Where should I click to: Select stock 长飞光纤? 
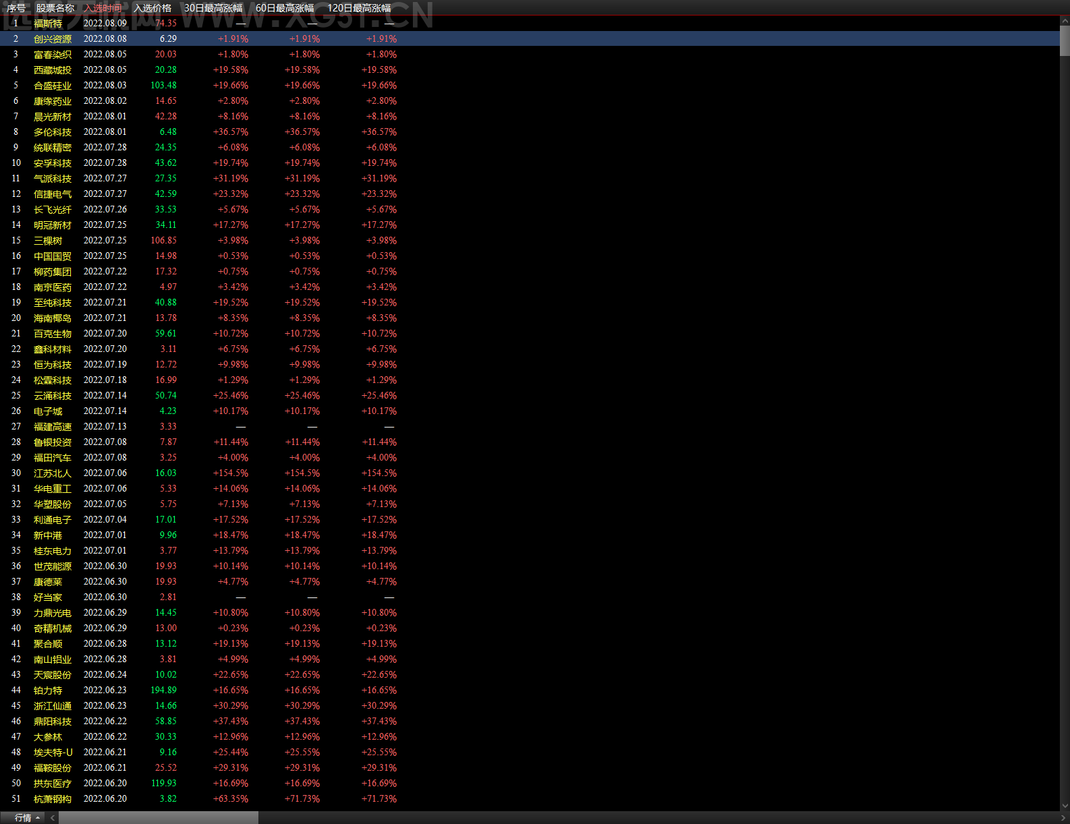coord(53,210)
